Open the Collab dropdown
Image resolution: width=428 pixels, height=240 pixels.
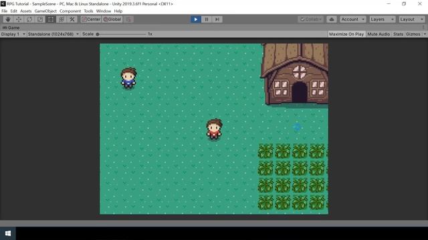pos(310,19)
